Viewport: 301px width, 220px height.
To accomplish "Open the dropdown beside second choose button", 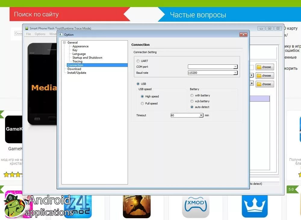I will (x=251, y=75).
